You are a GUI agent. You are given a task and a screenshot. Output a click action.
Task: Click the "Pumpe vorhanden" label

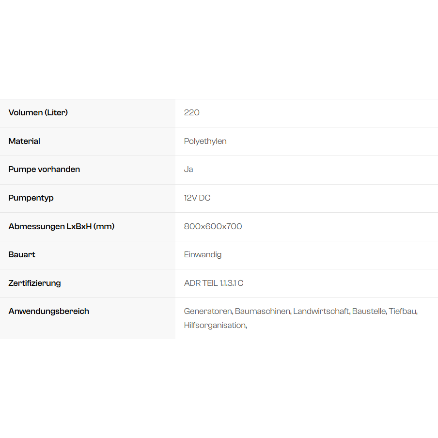(x=44, y=169)
